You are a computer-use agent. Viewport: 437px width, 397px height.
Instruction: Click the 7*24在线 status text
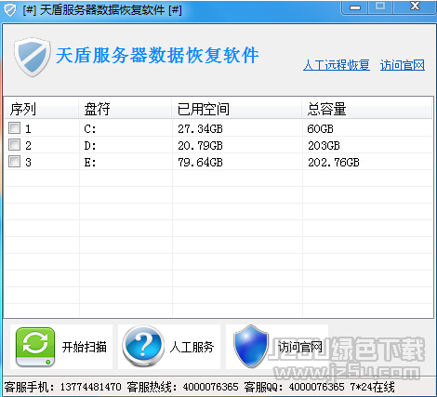pos(373,387)
